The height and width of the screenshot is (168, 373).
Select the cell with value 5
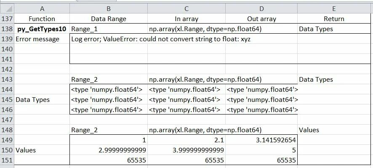(261, 150)
